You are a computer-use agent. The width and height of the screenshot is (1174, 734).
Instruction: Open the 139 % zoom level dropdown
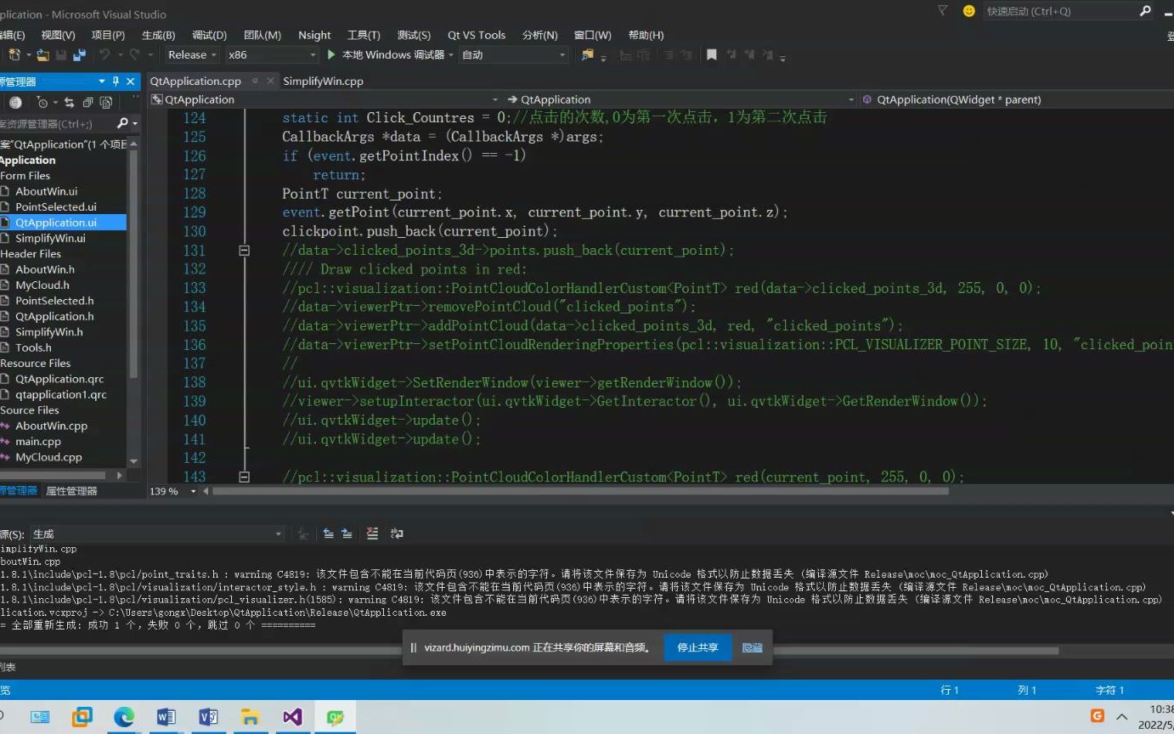tap(193, 491)
